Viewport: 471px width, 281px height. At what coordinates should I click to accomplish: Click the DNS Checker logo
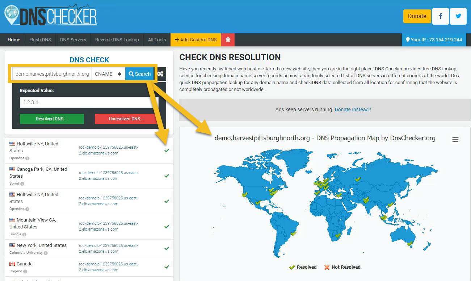tap(51, 15)
